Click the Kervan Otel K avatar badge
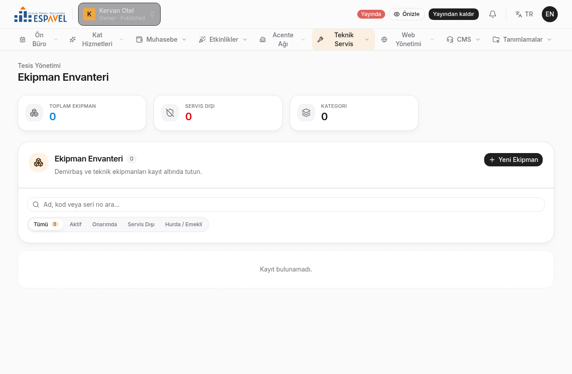 89,14
